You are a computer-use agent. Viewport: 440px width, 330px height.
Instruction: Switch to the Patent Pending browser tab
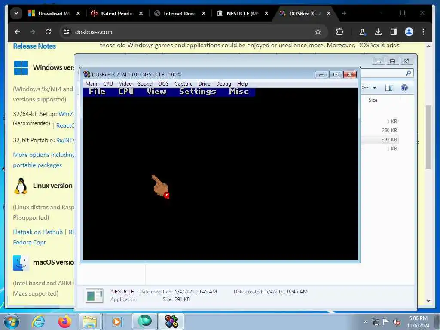click(117, 13)
